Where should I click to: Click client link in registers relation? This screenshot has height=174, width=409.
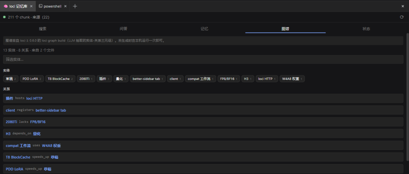pos(10,110)
